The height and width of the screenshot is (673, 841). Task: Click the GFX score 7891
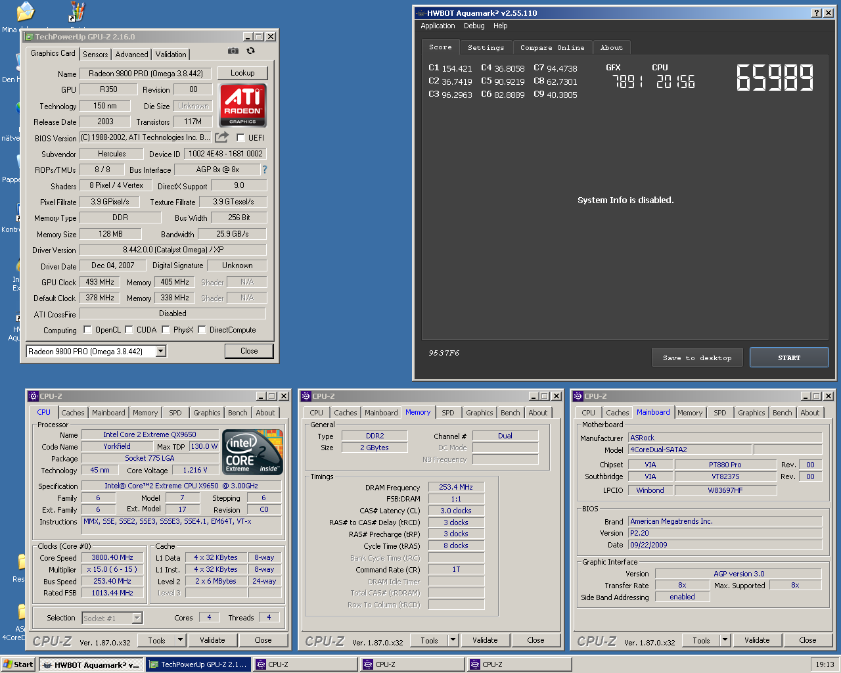pyautogui.click(x=627, y=81)
